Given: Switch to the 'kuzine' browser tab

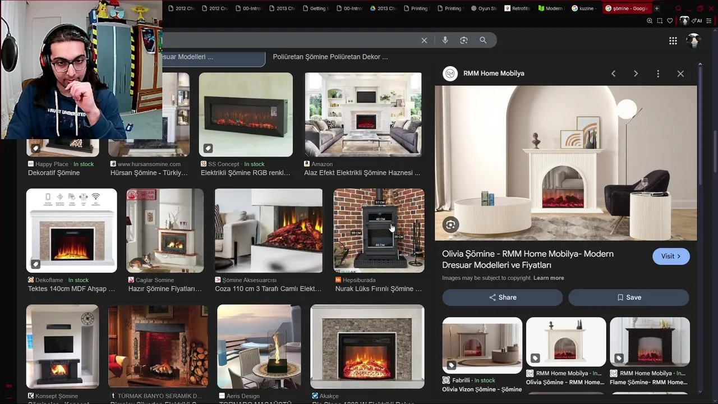Looking at the screenshot, I should pos(583,8).
